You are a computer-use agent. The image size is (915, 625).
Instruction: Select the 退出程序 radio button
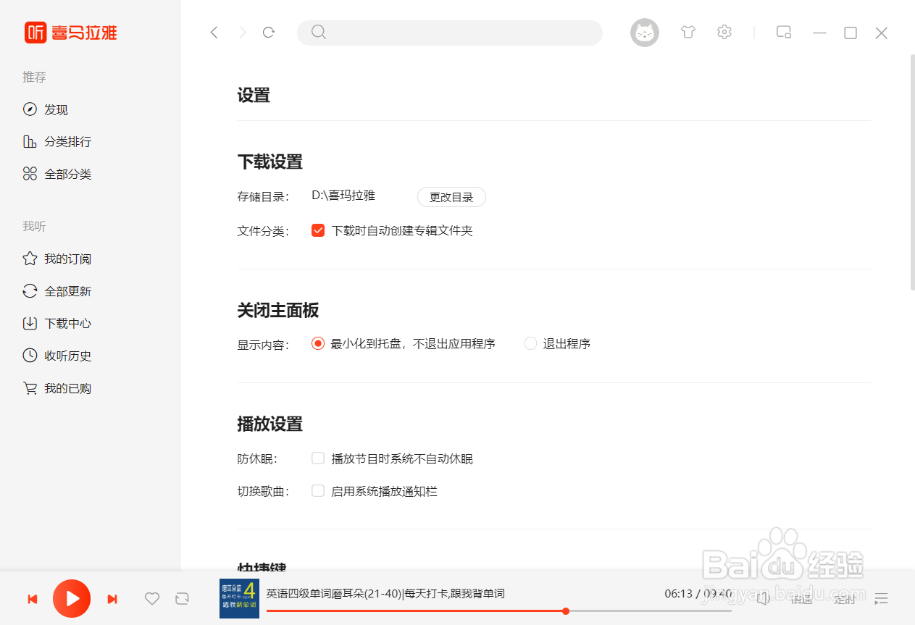click(x=530, y=343)
